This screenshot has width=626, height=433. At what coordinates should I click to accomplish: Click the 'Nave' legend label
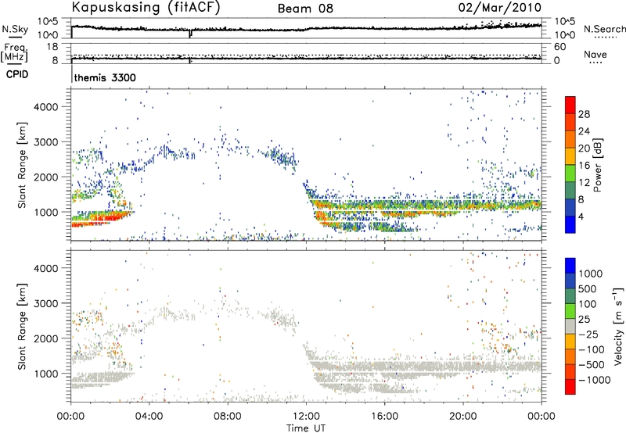[x=595, y=55]
